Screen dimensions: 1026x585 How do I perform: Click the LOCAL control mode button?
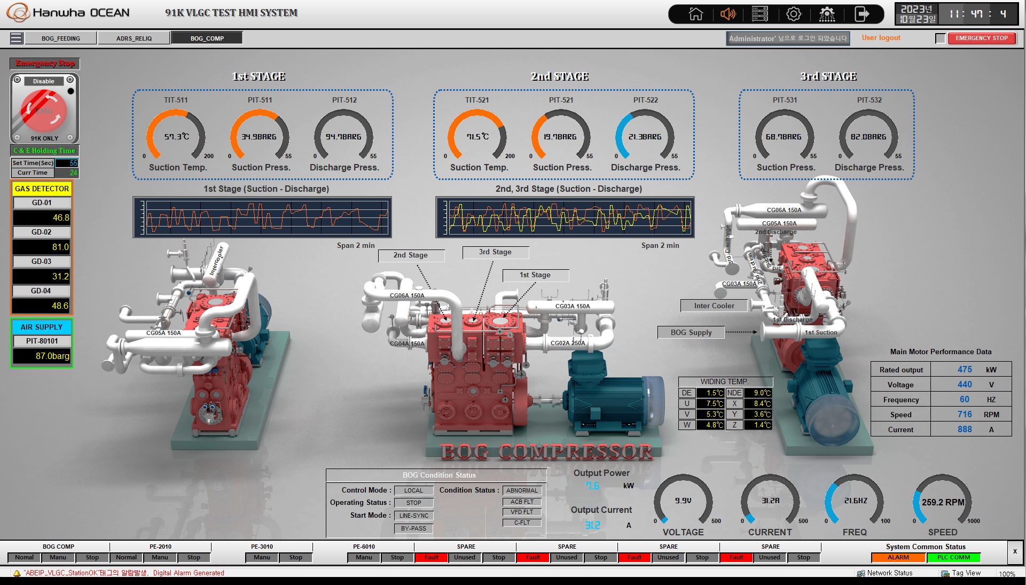[413, 490]
